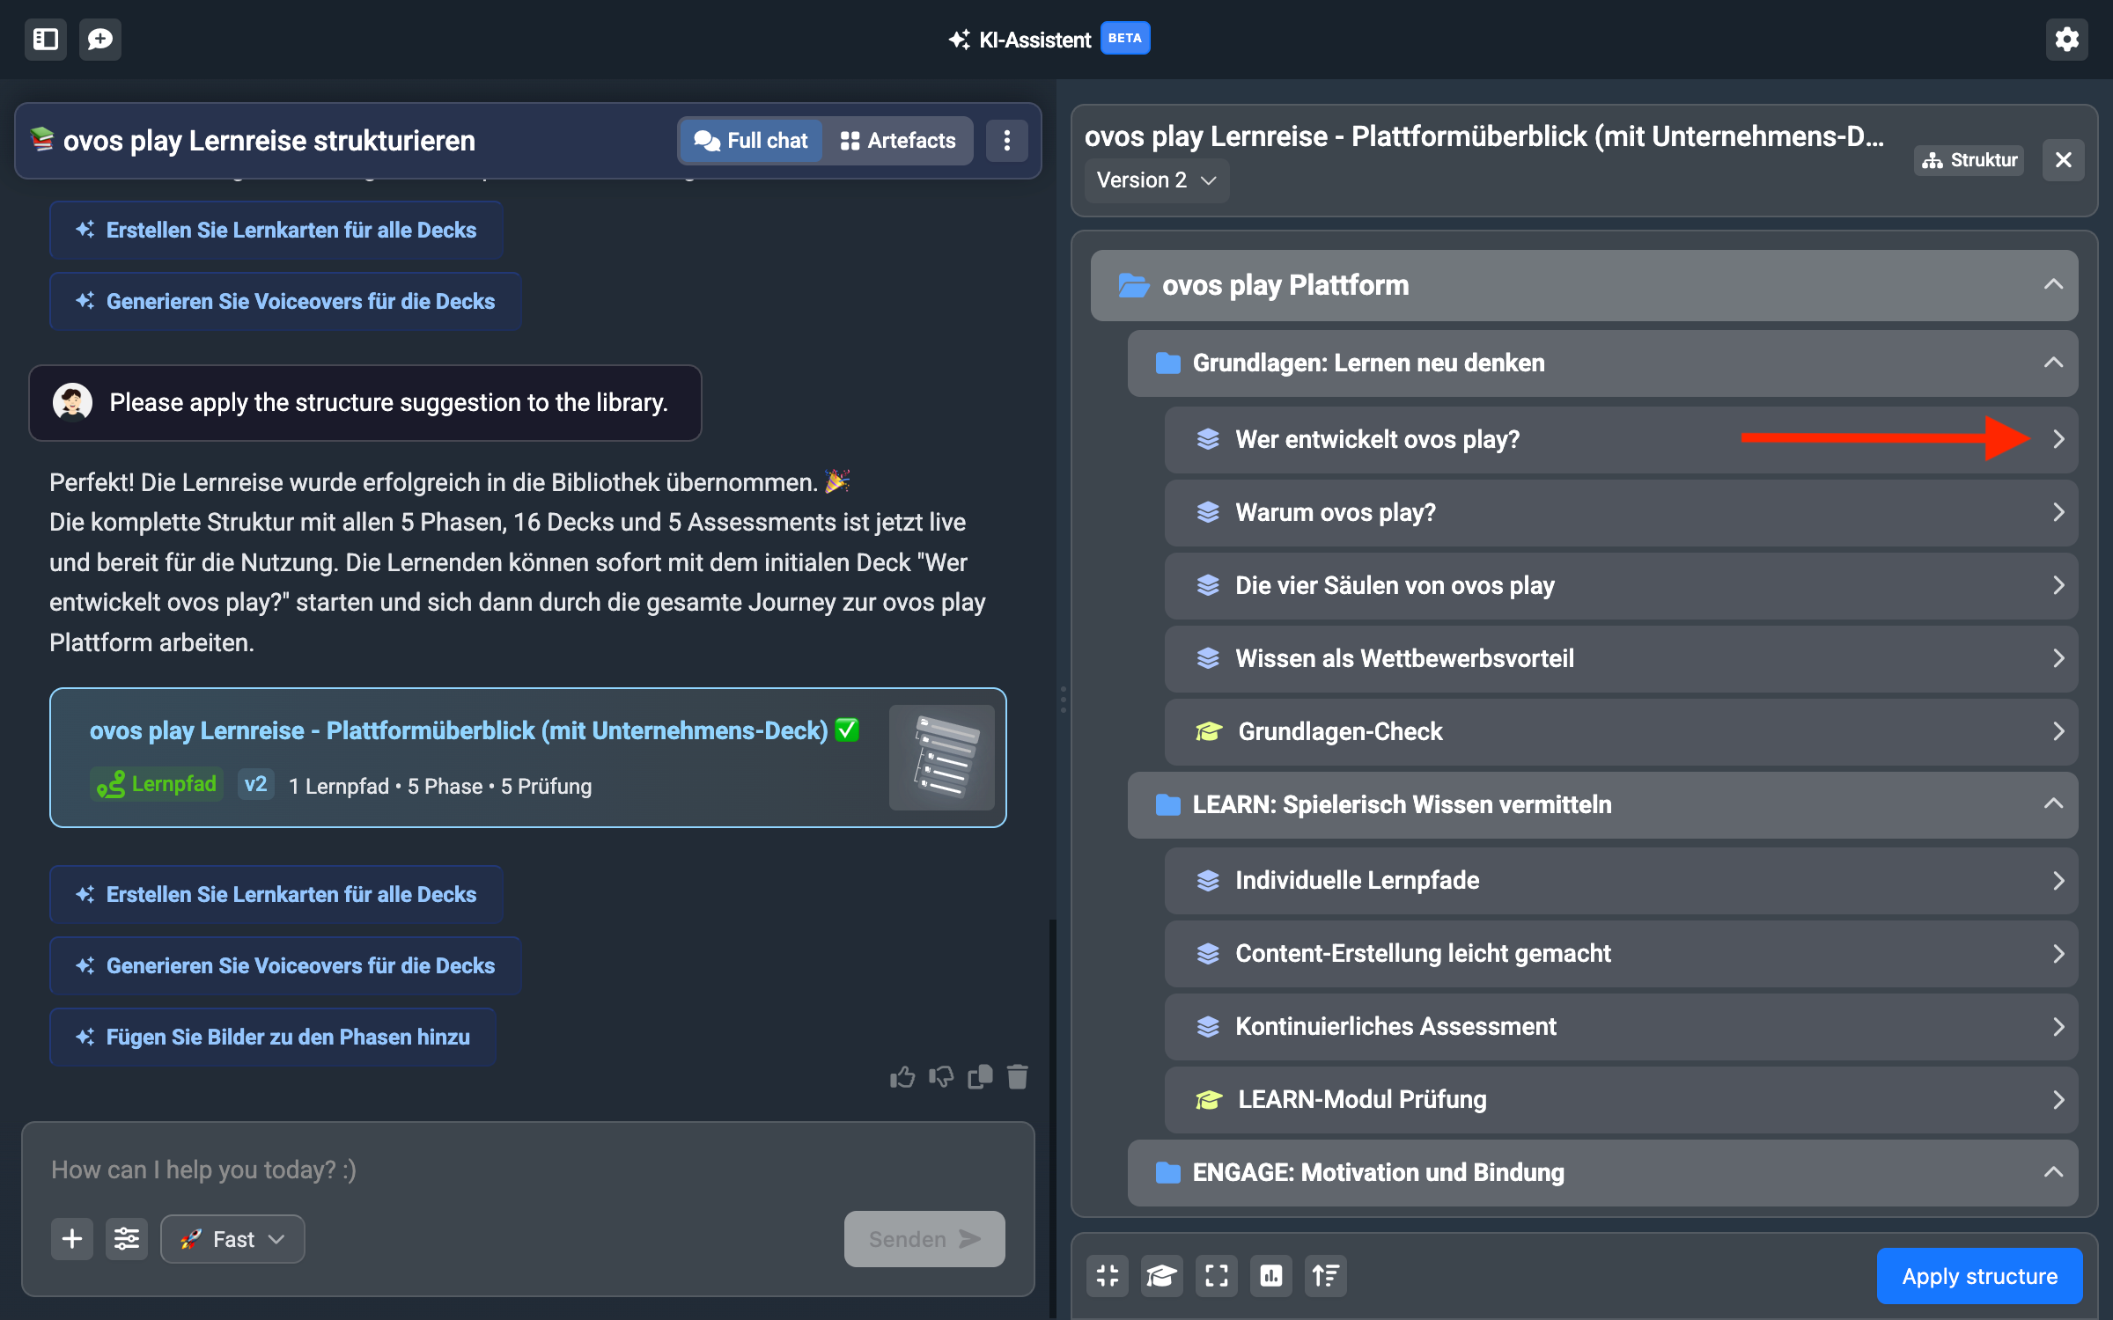Click the graduation cap icon in bottom toolbar
Image resolution: width=2113 pixels, height=1320 pixels.
coord(1161,1276)
